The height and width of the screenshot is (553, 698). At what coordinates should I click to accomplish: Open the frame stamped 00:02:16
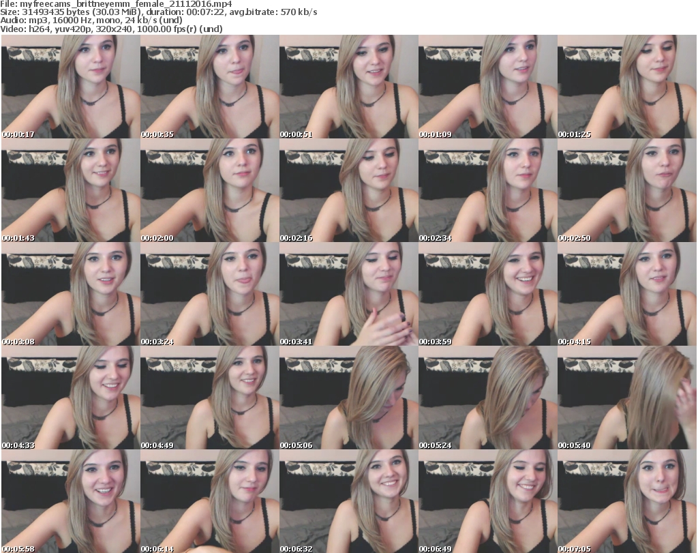[x=348, y=190]
